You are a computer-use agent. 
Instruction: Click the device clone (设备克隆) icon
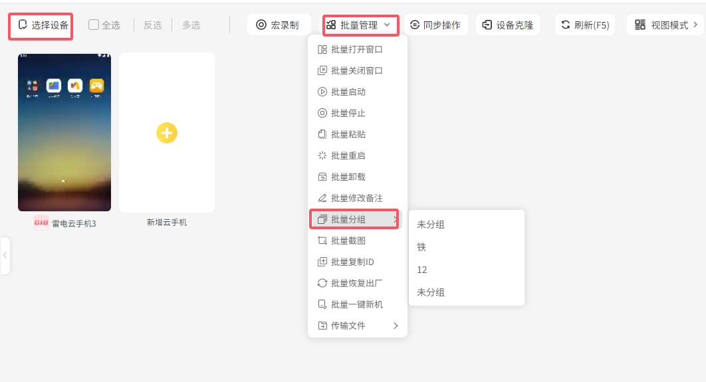487,25
